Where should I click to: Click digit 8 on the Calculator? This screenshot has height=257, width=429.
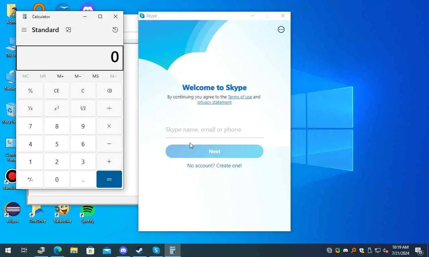point(57,126)
